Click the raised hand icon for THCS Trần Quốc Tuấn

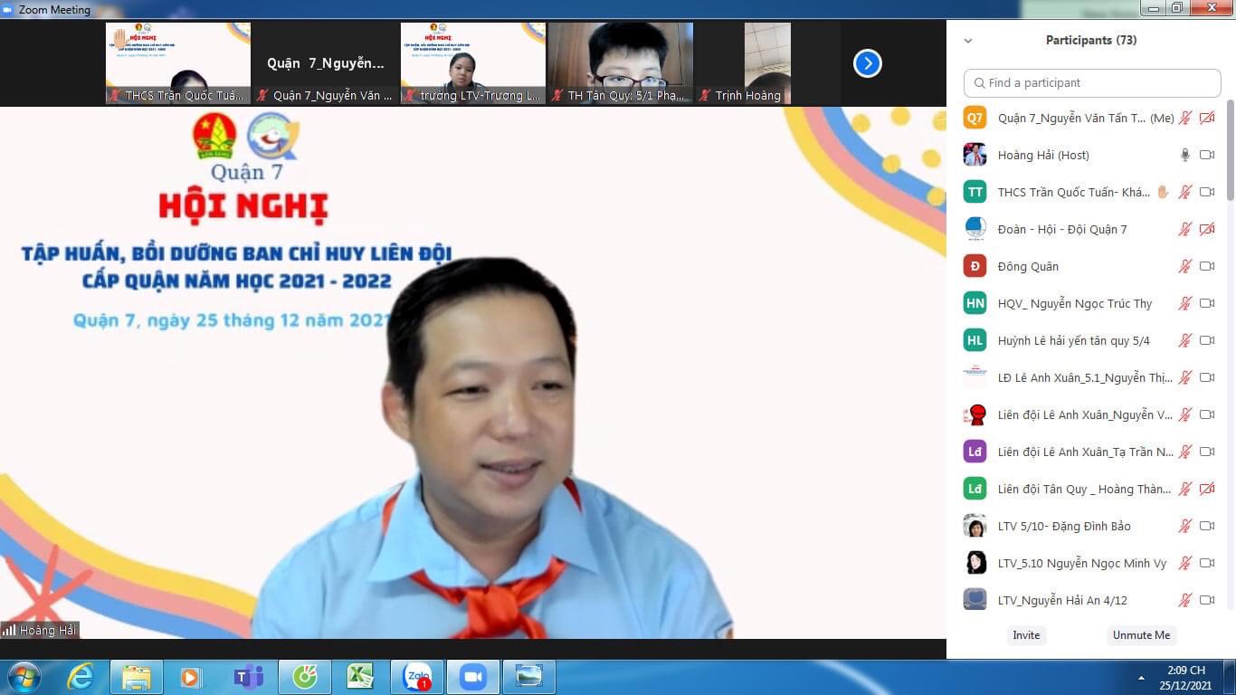(1163, 192)
